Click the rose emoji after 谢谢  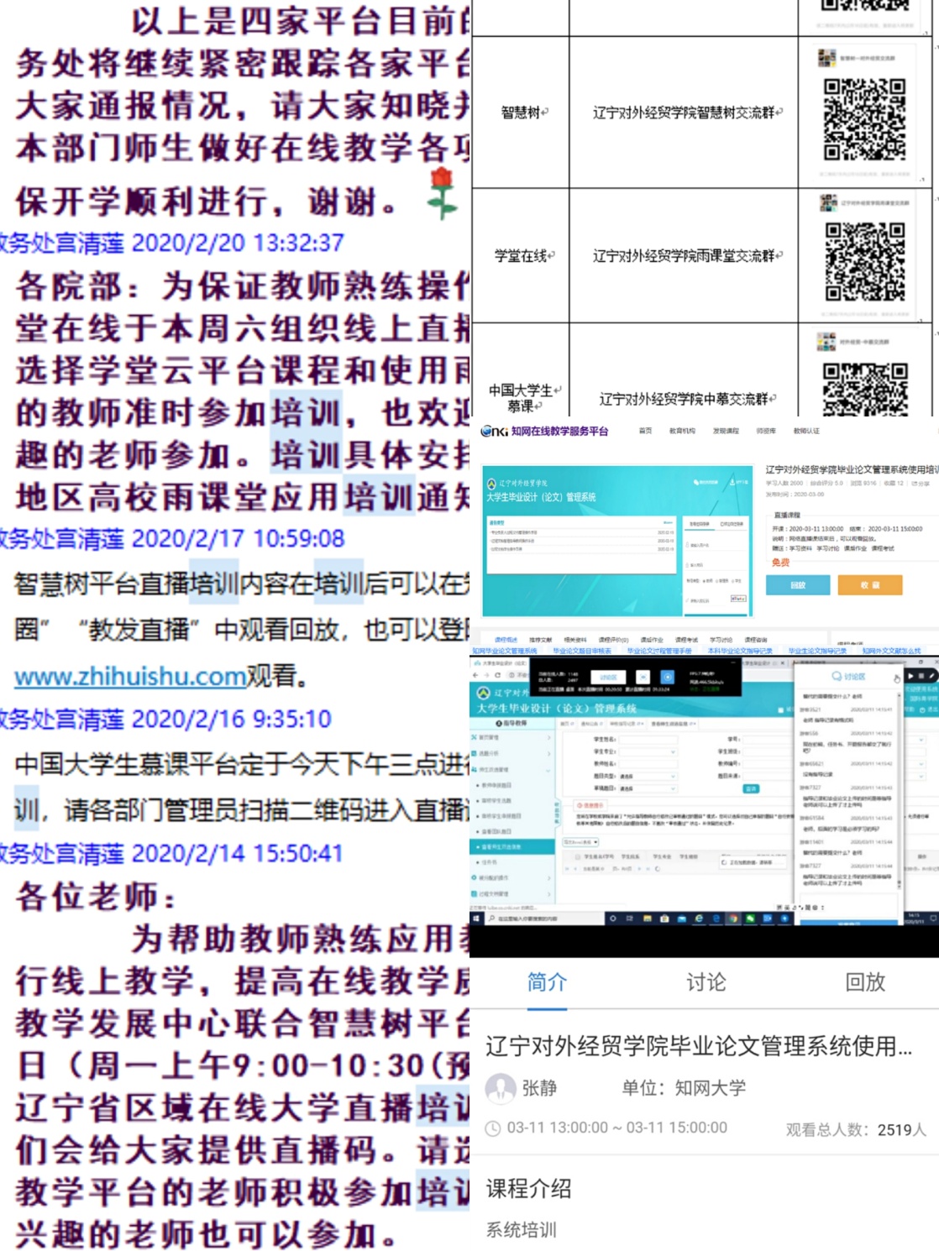pos(441,194)
